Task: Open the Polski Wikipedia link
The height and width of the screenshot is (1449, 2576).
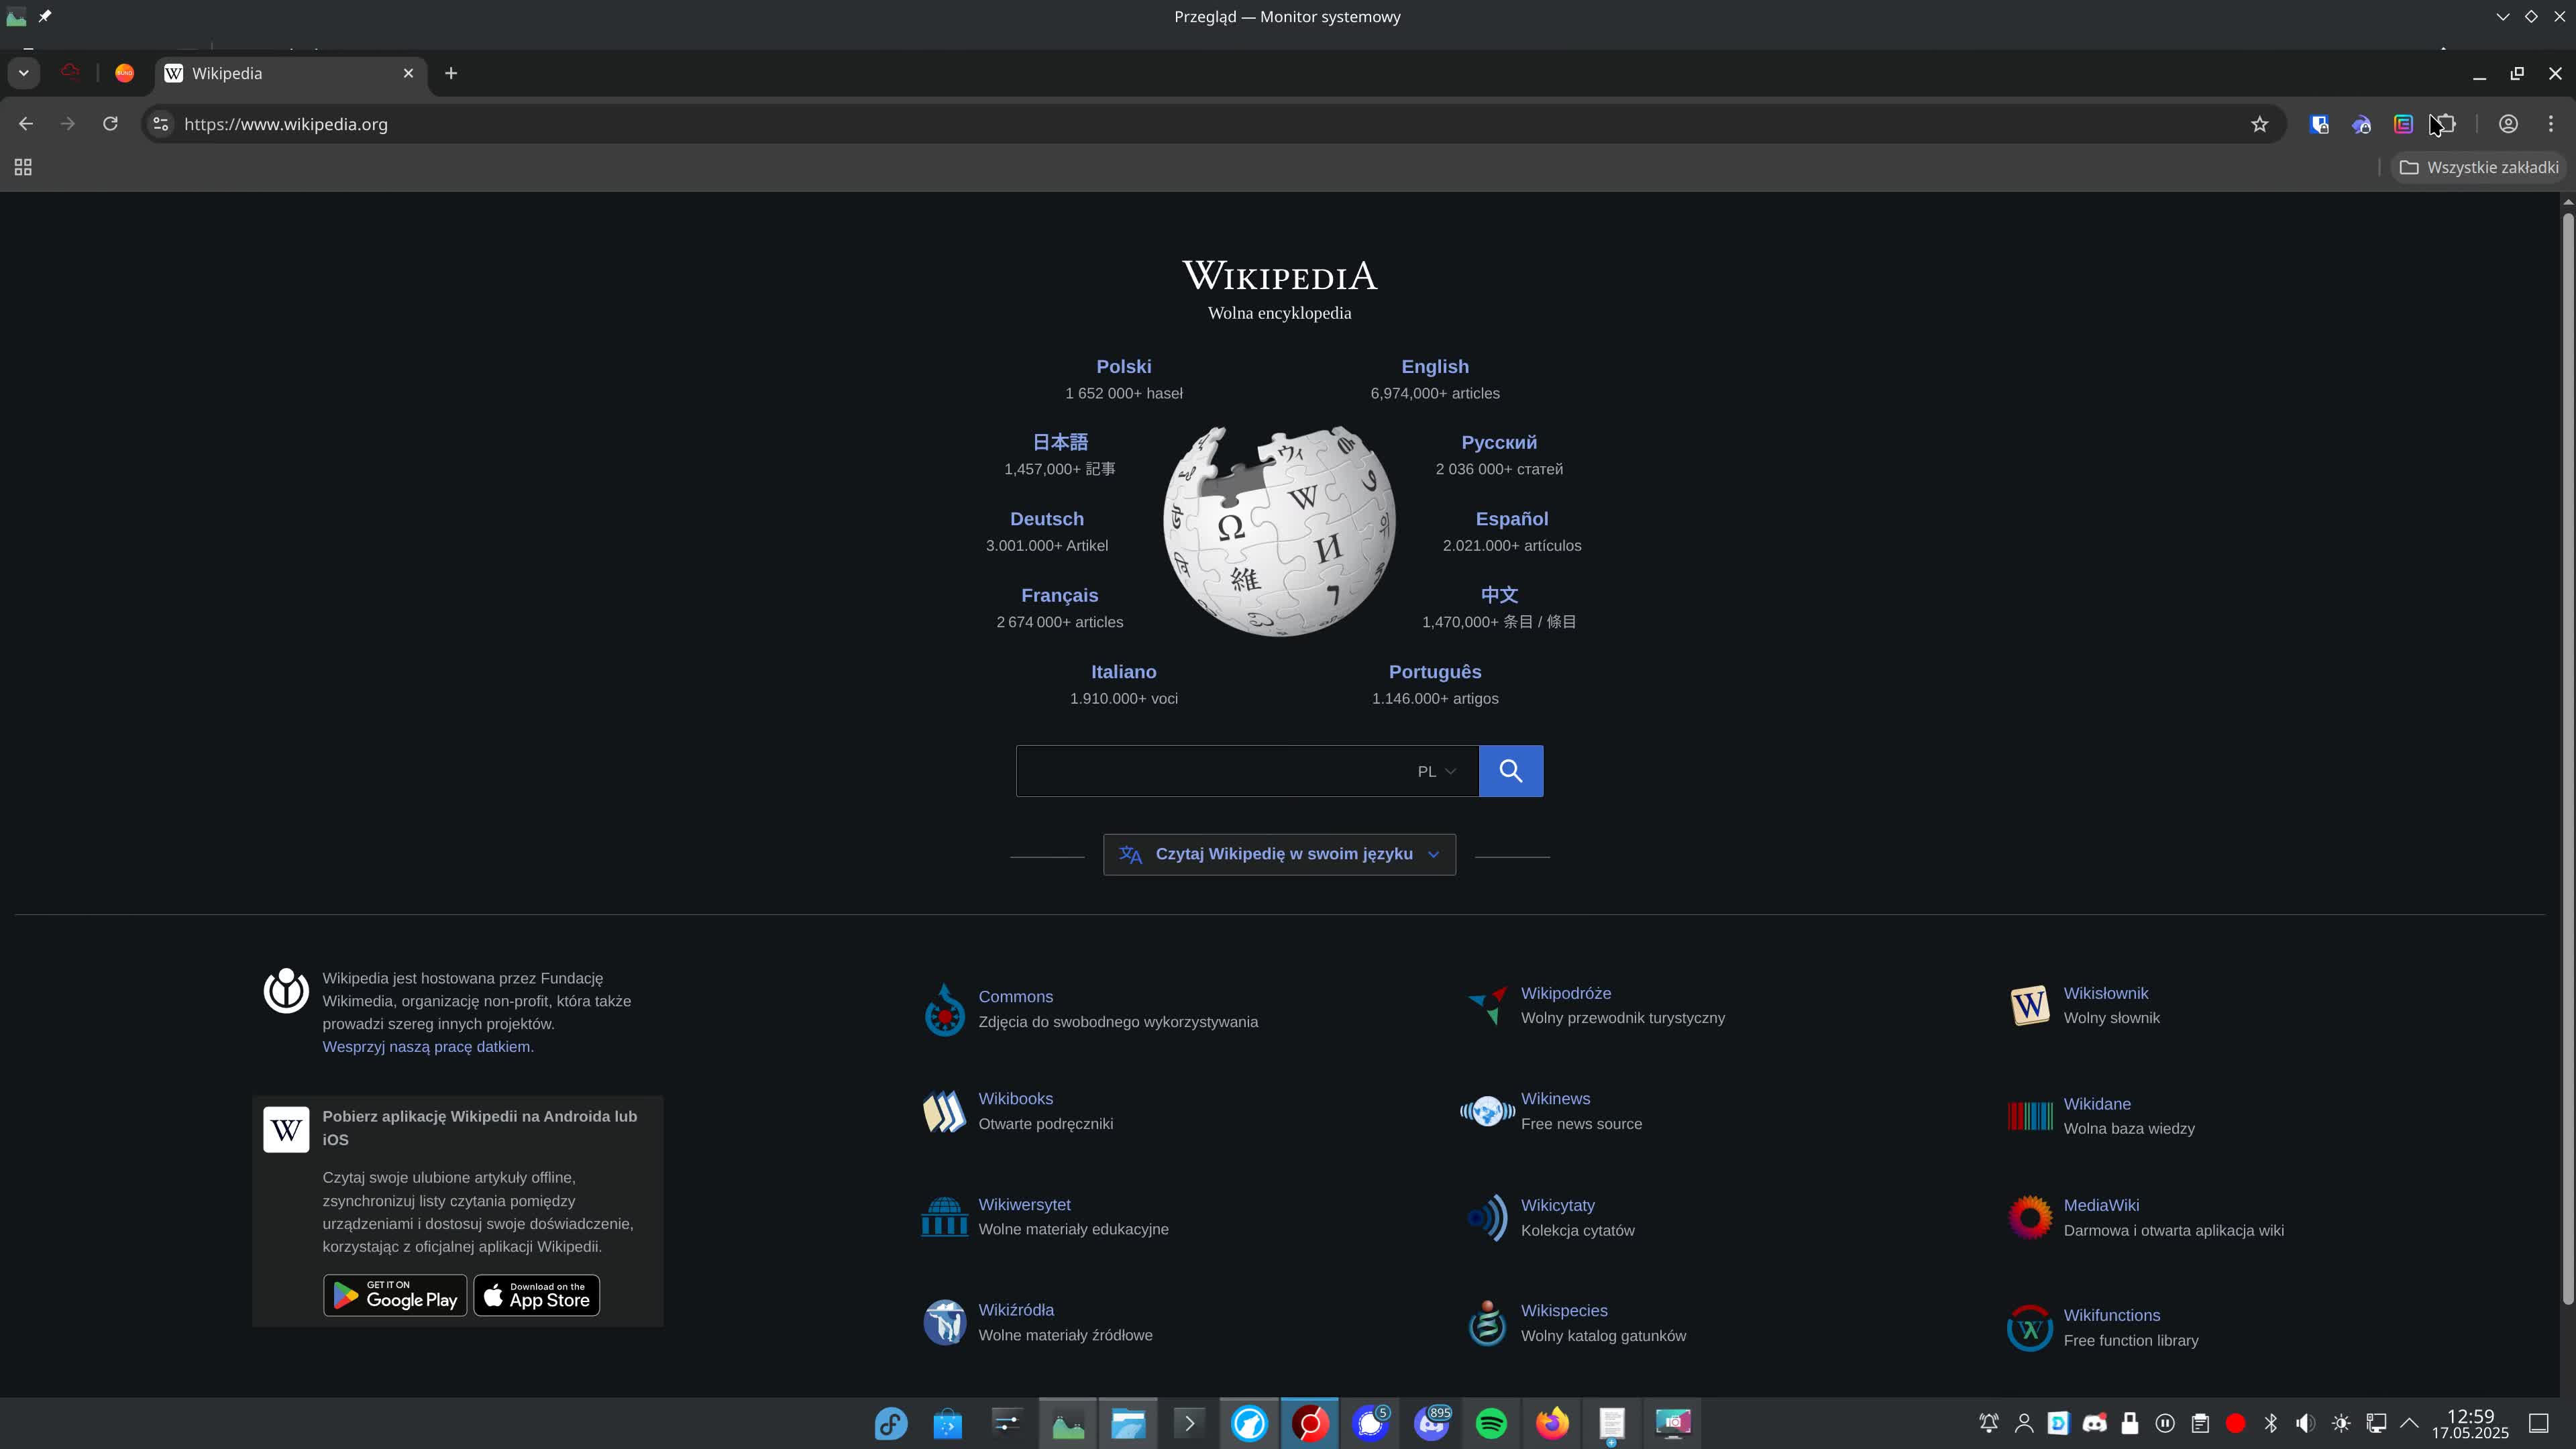Action: (x=1123, y=367)
